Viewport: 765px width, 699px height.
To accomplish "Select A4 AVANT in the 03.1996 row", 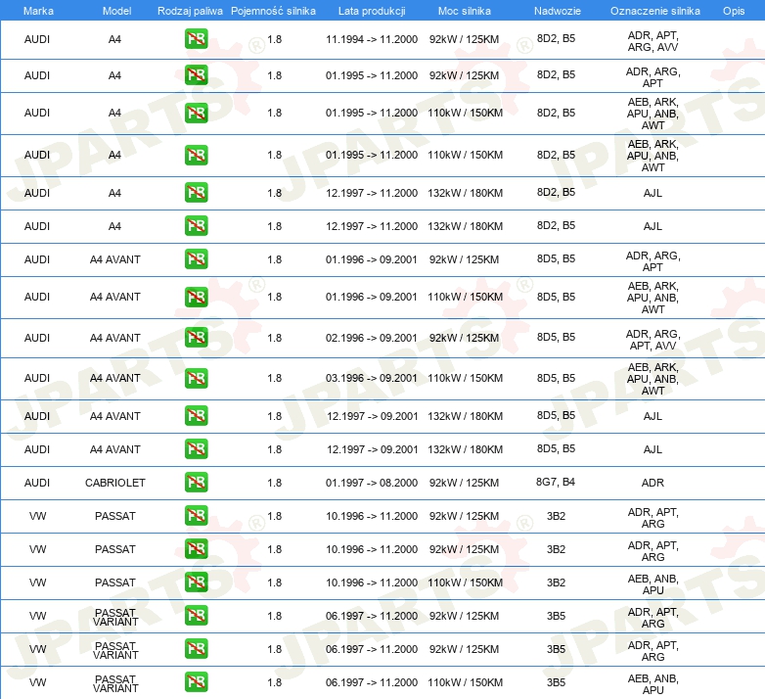I will 115,378.
